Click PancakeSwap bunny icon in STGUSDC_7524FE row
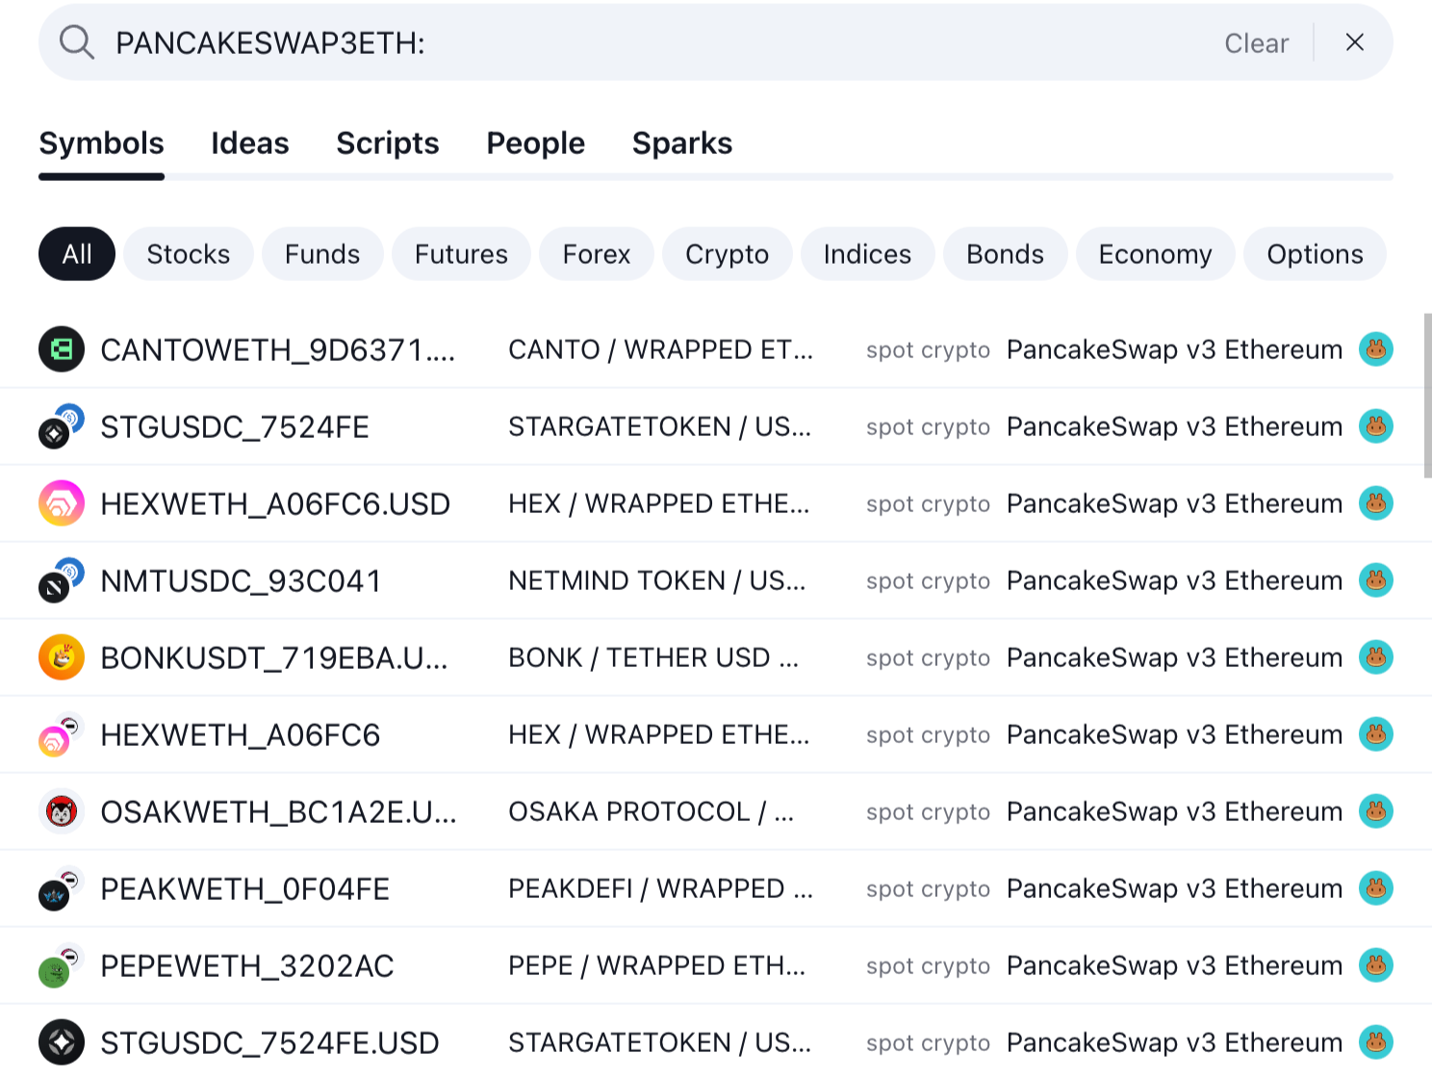Image resolution: width=1432 pixels, height=1078 pixels. point(1376,426)
